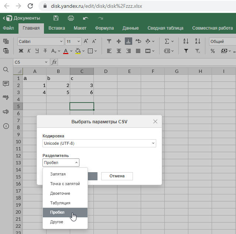Image resolution: width=236 pixels, height=234 pixels.
Task: Click the font color red A button
Action: pos(66,51)
